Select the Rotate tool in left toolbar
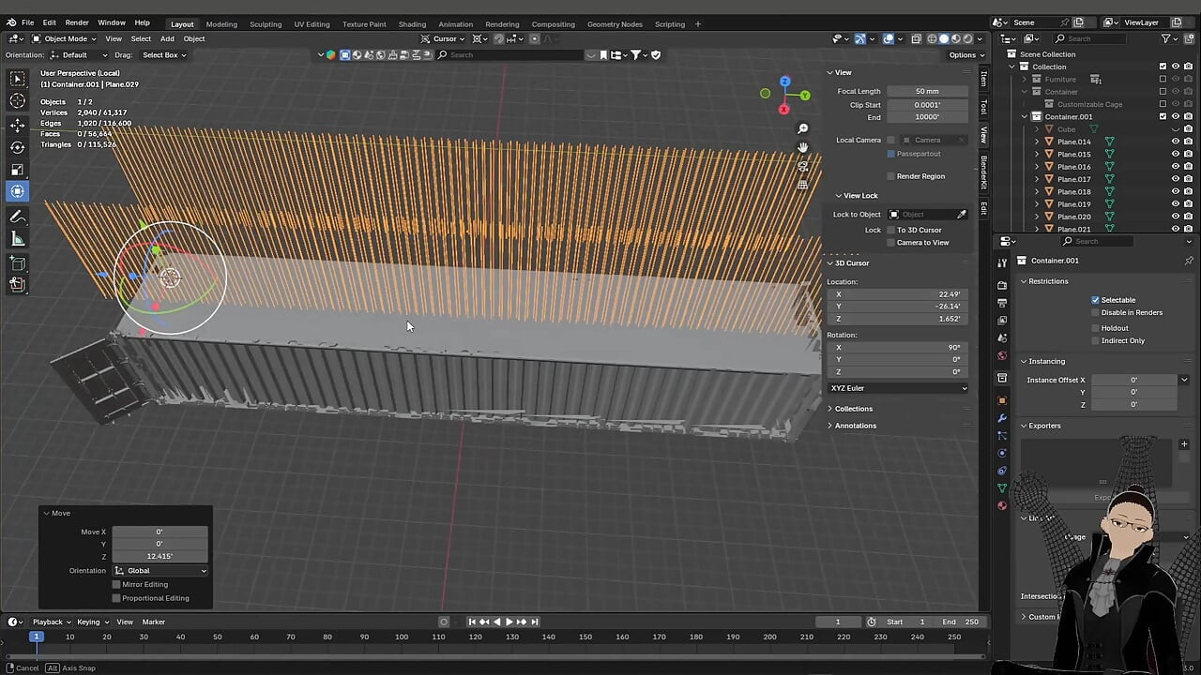 coord(18,147)
